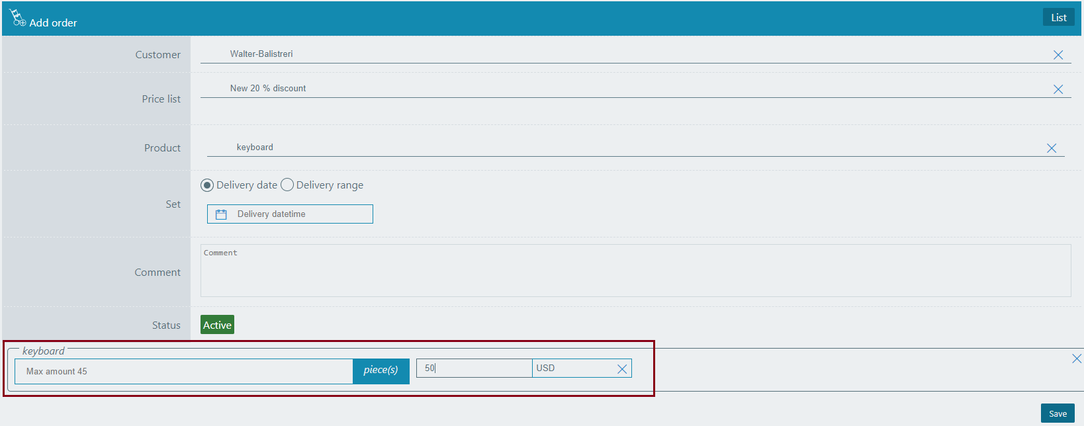Click the price field containing 50
Image resolution: width=1084 pixels, height=426 pixels.
(x=474, y=368)
